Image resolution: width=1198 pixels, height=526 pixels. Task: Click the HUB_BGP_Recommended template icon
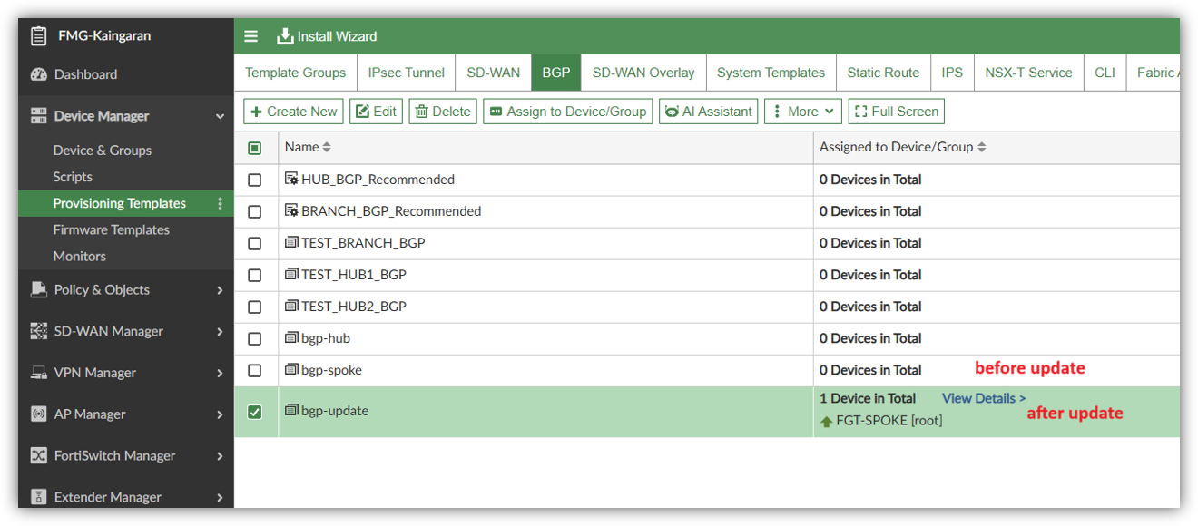[291, 180]
